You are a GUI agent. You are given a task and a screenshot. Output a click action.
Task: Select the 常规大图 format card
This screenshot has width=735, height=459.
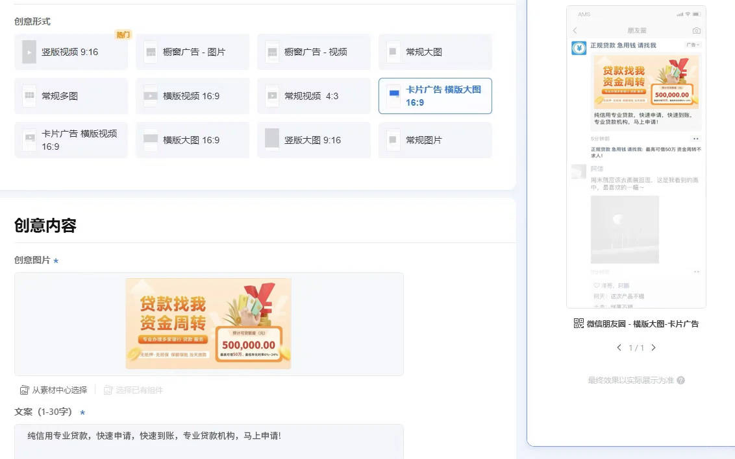tap(435, 52)
